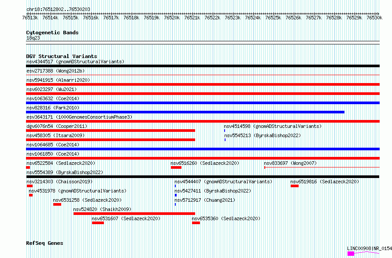Click the DGV Structural Variants track title
392x258 pixels.
click(x=62, y=56)
